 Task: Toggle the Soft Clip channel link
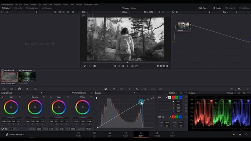coord(170,117)
